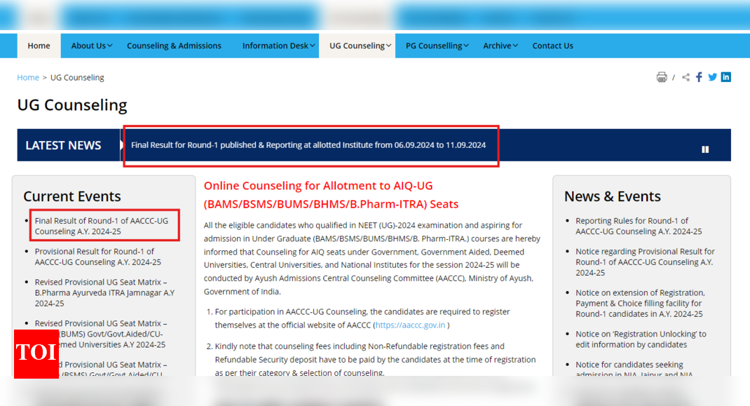
Task: Click the print icon
Action: (x=662, y=77)
